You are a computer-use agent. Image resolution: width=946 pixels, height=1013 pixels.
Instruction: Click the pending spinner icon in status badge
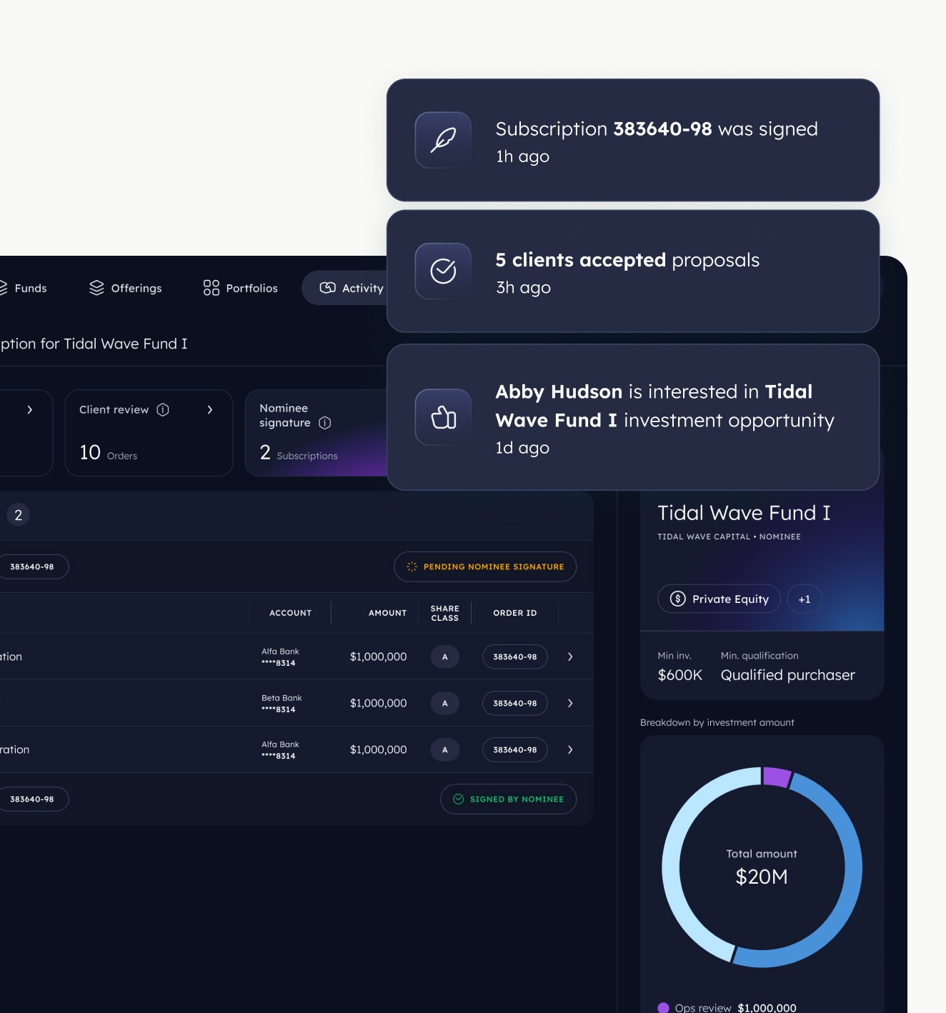[x=412, y=567]
